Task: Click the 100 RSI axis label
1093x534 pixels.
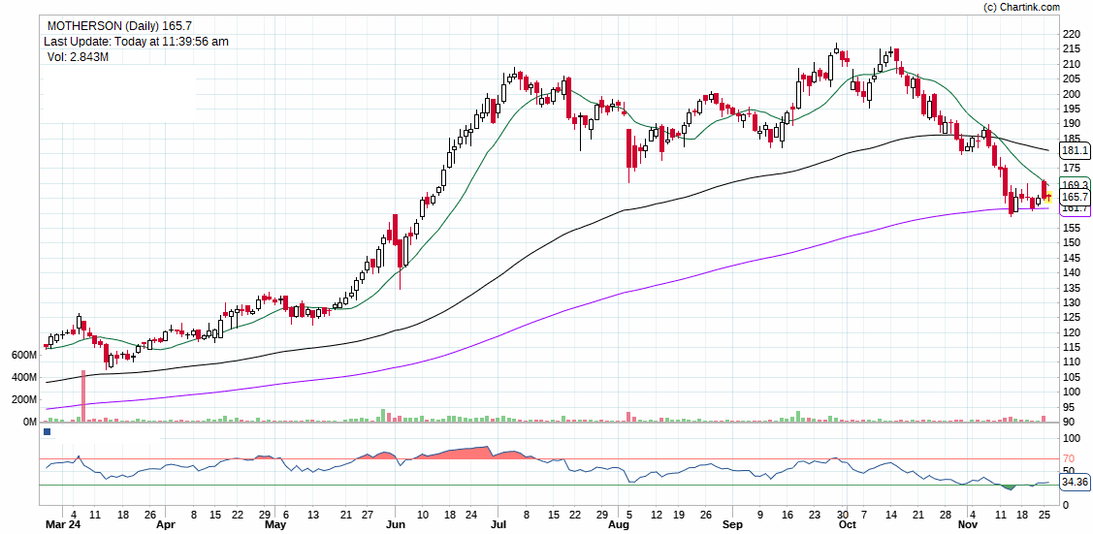Action: coord(1070,439)
